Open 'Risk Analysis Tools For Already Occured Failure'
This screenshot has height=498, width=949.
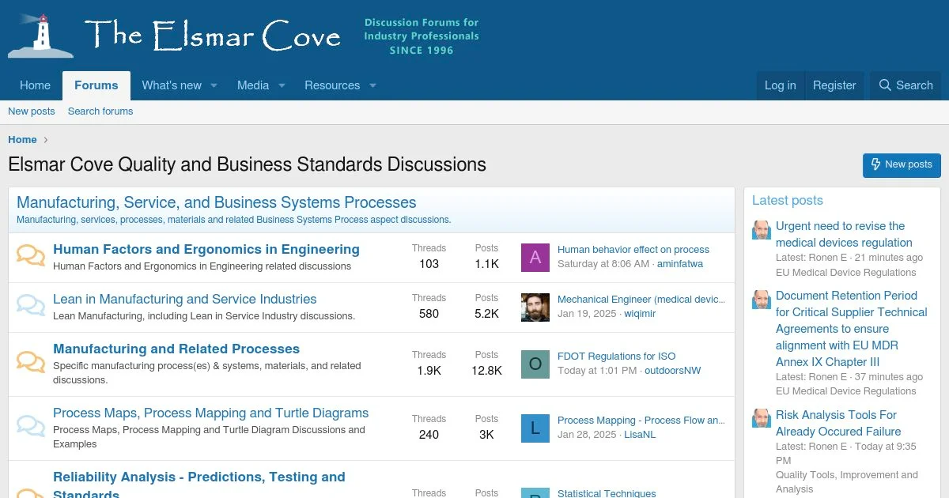tap(838, 424)
